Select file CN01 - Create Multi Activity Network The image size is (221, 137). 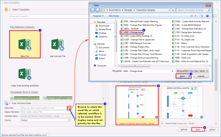coord(191,21)
